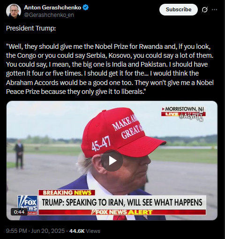Open the Anton Gerashchenko display name link
The width and height of the screenshot is (225, 239).
tap(52, 8)
